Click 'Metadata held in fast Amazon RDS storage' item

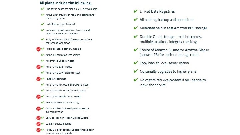tap(173, 28)
